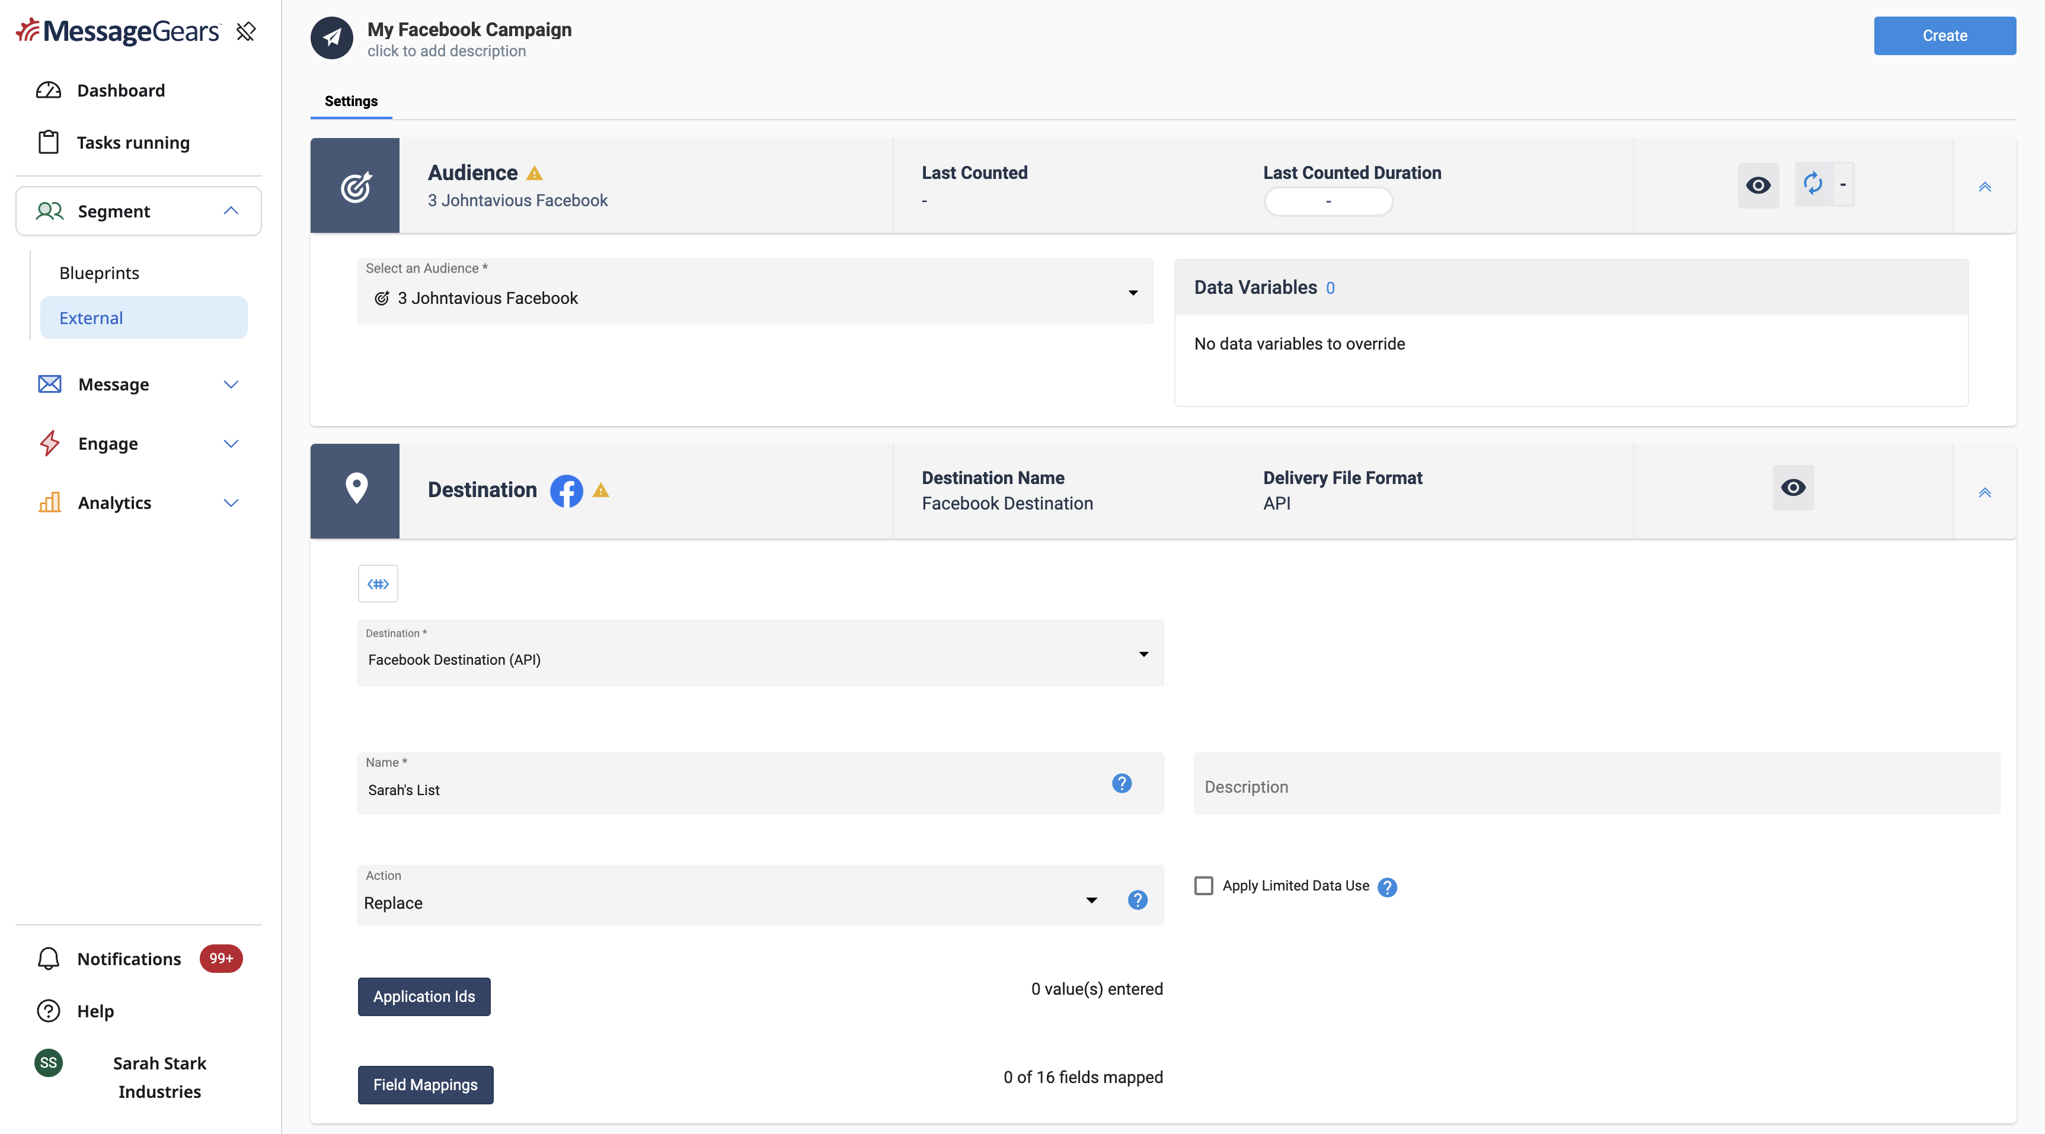
Task: Open the Field Mappings button
Action: click(426, 1085)
